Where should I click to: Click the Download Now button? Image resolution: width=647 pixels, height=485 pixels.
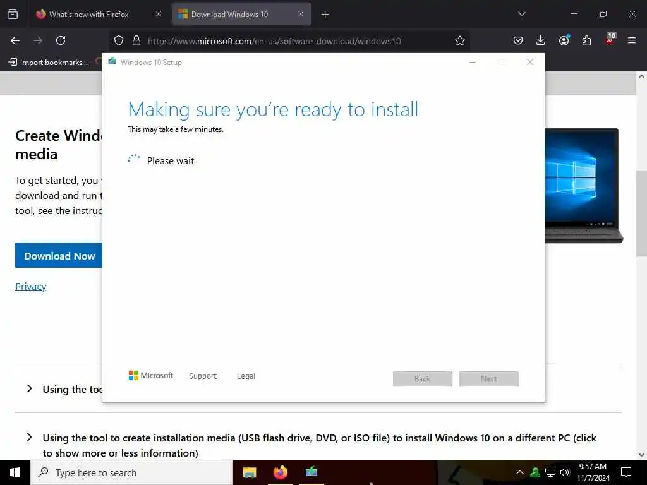click(x=59, y=255)
